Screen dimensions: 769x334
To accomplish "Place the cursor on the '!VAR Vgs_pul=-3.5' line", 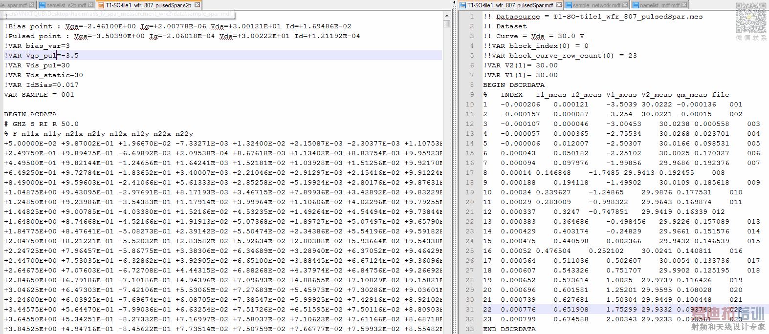I will (x=223, y=56).
